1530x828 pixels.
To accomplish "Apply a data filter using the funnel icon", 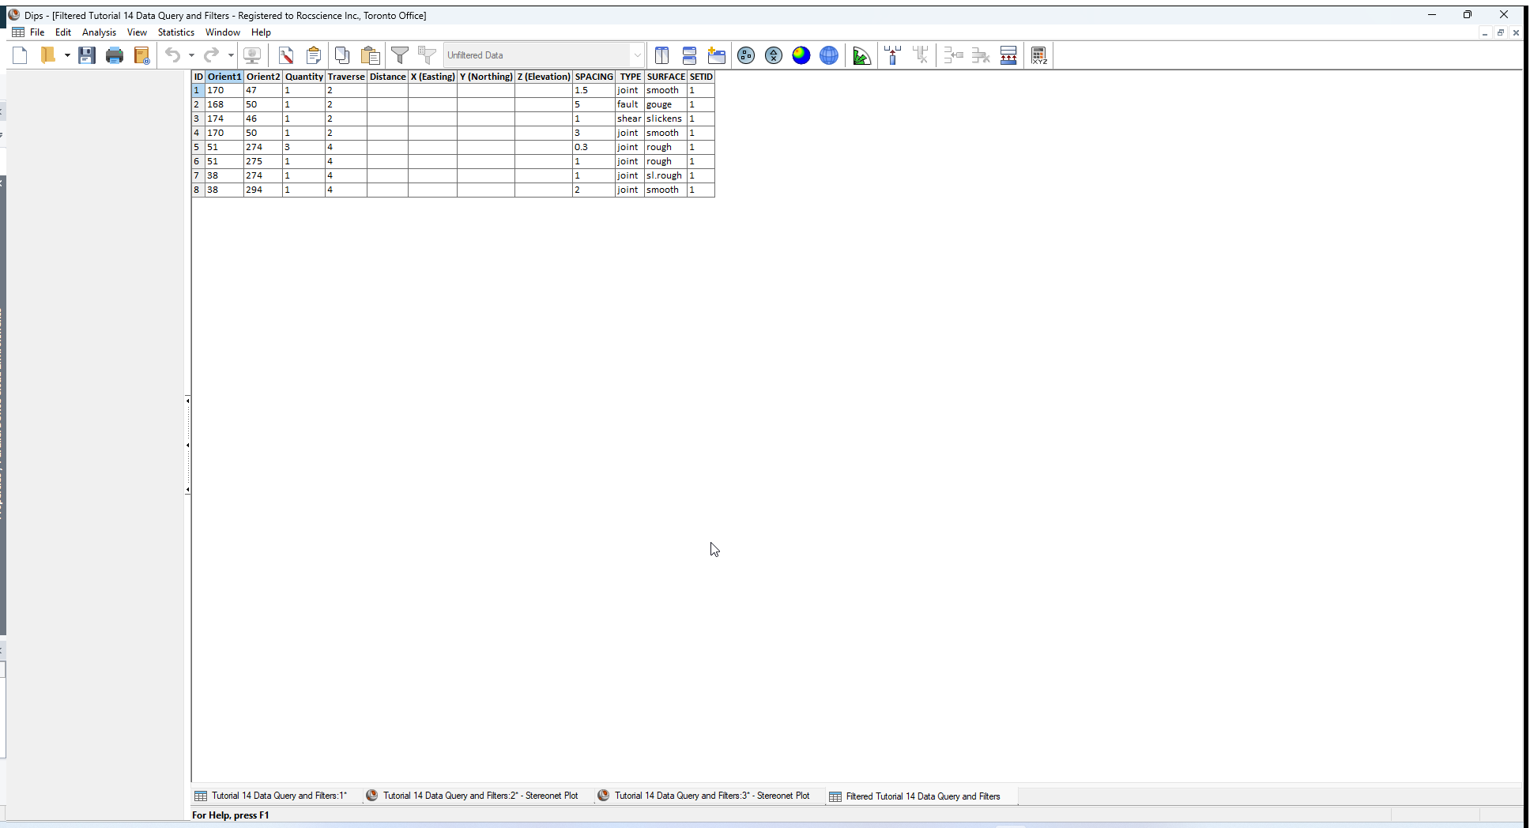I will [x=401, y=55].
